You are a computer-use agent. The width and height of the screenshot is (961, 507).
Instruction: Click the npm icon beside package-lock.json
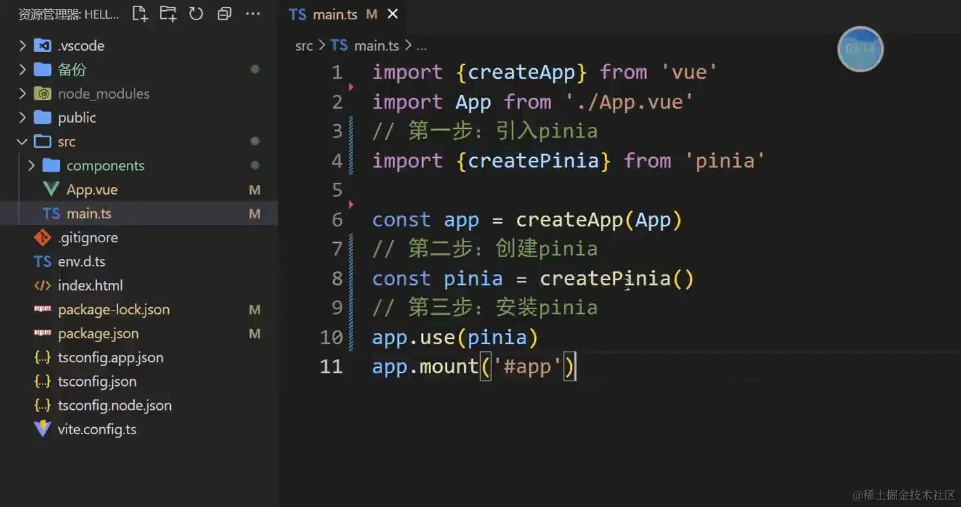(43, 309)
